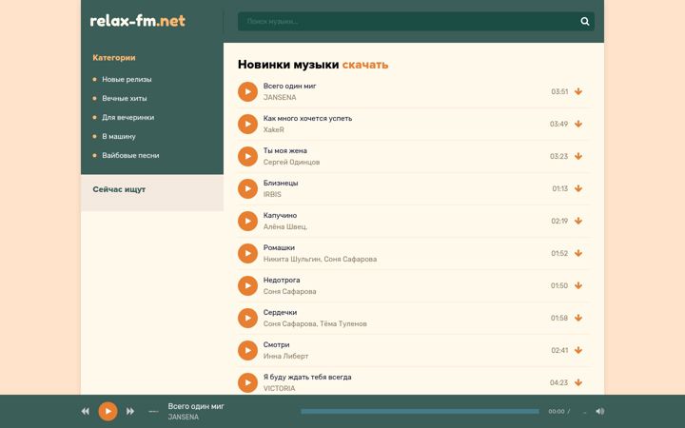Download Всего один миг via arrow icon
This screenshot has height=428, width=685.
tap(578, 91)
